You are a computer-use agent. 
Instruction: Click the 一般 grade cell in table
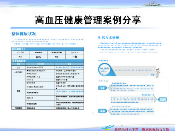pos(75,57)
